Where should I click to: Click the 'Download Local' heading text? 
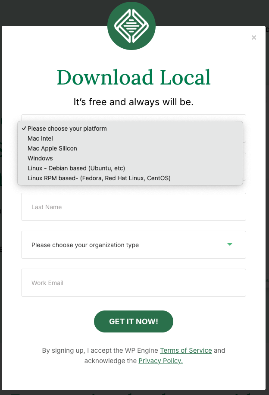(134, 77)
